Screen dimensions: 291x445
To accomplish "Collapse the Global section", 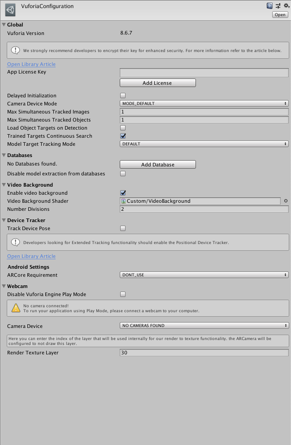I will (x=4, y=25).
